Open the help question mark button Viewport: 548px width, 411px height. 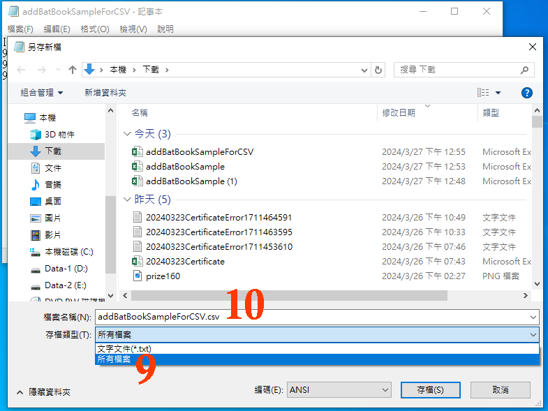(x=526, y=93)
